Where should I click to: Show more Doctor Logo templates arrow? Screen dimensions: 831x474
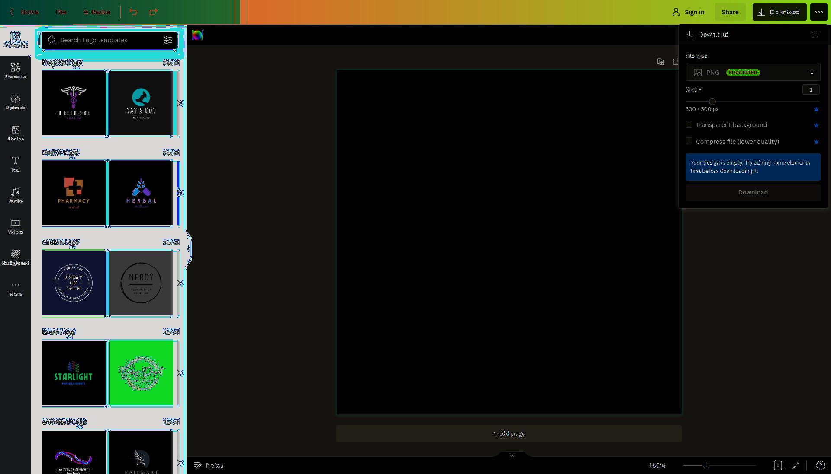pyautogui.click(x=180, y=193)
